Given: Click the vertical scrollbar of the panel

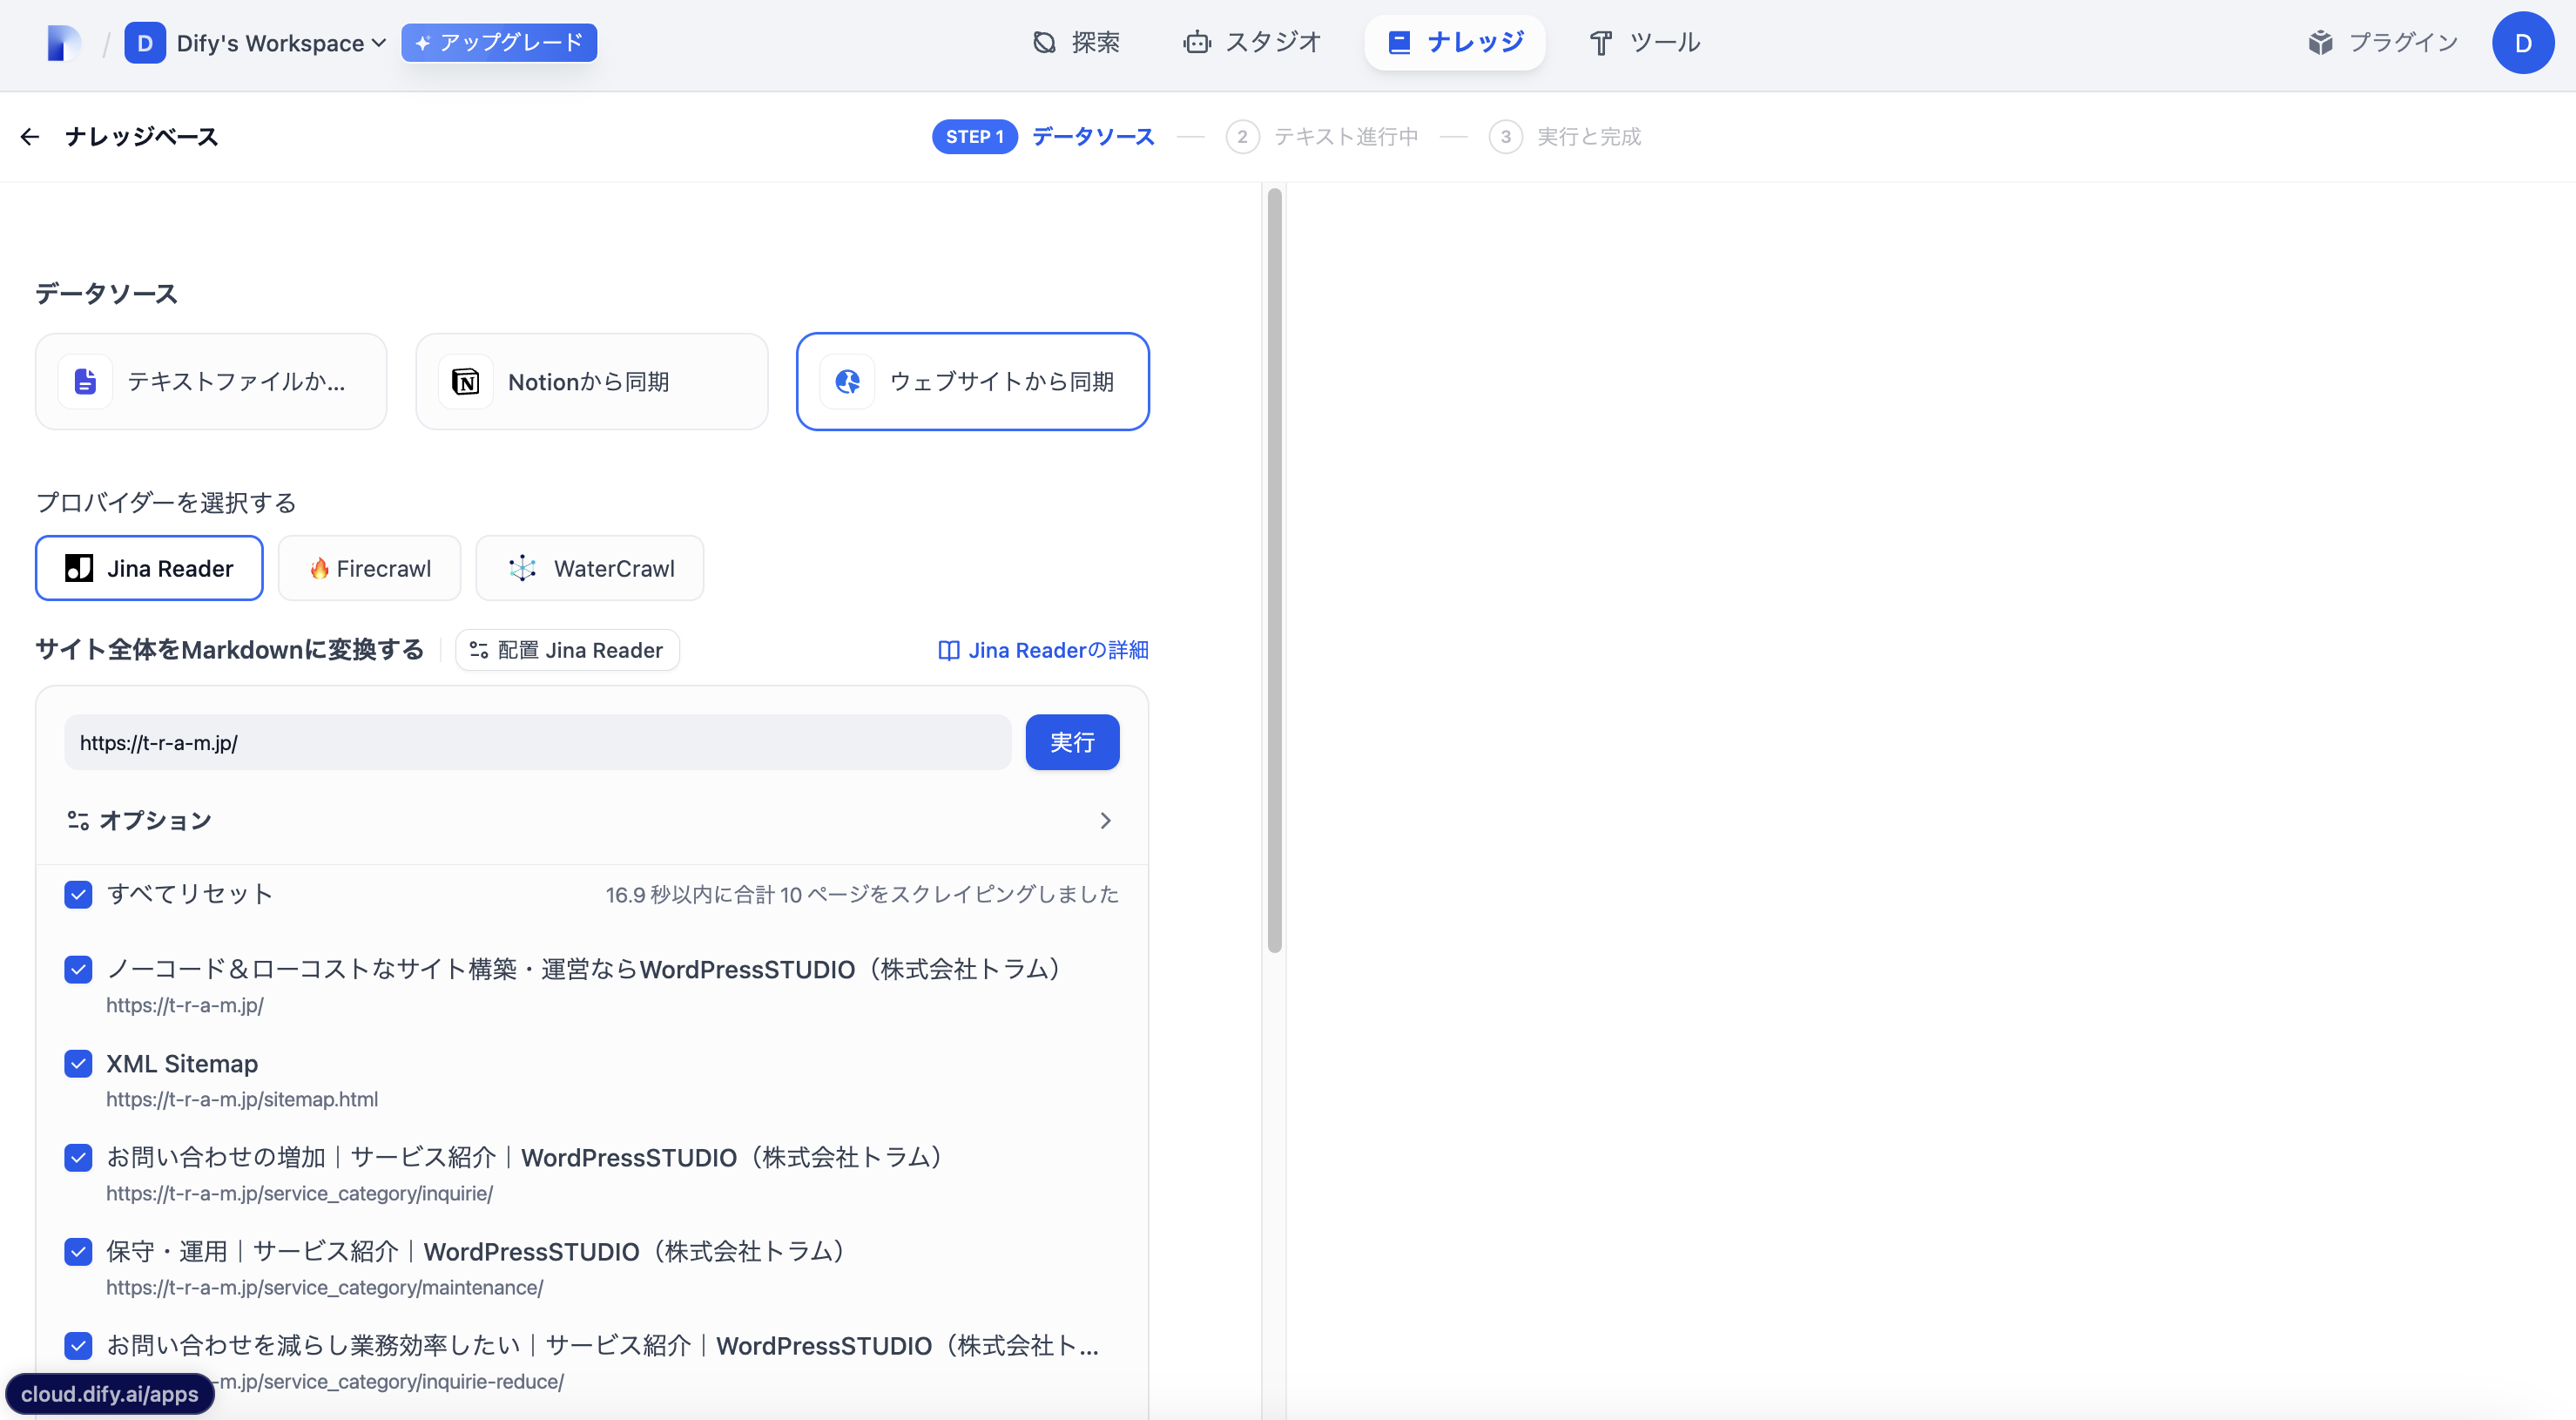Looking at the screenshot, I should pyautogui.click(x=1274, y=571).
